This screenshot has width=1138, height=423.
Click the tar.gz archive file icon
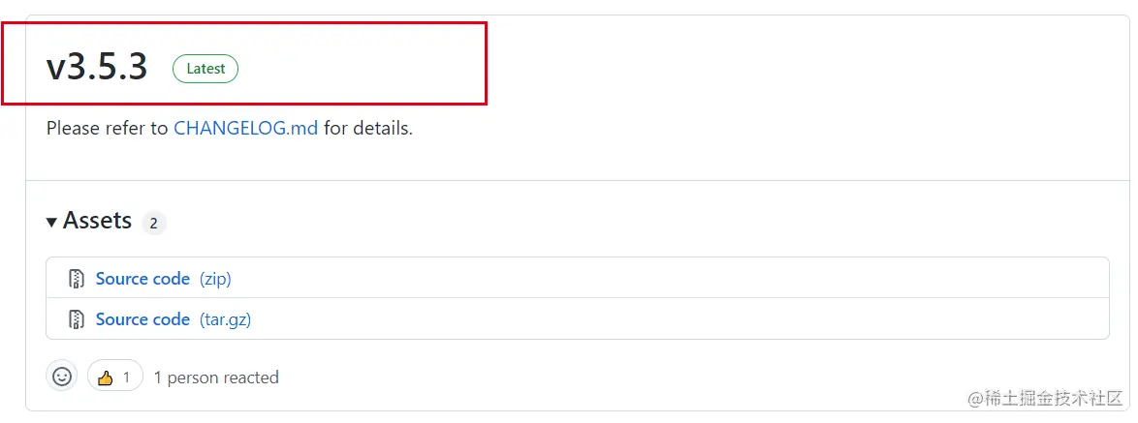(x=77, y=319)
